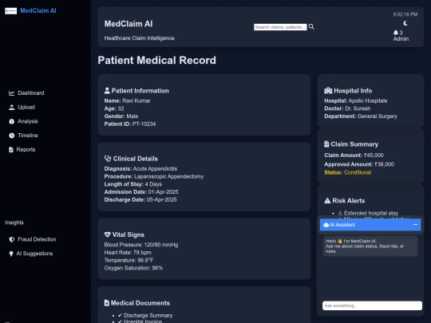This screenshot has width=431, height=323.
Task: Open AI Suggestions under Insights
Action: (31, 254)
